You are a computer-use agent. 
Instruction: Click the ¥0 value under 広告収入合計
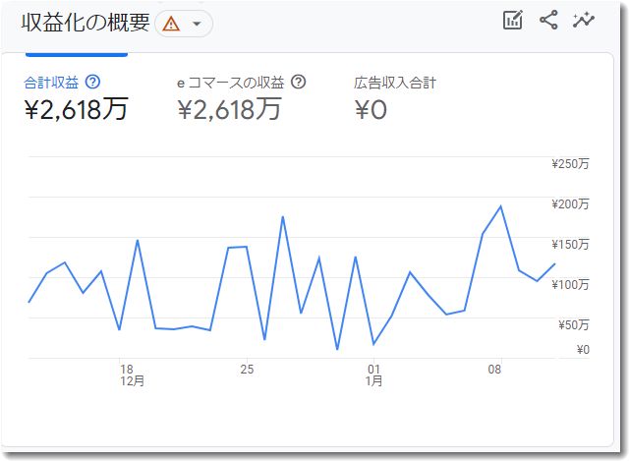tap(371, 110)
